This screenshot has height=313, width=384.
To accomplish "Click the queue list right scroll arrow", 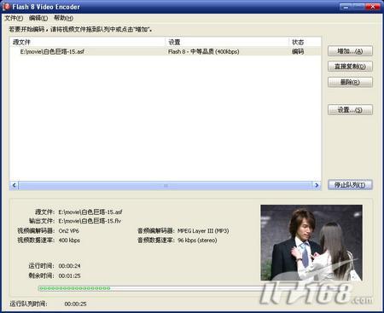I will [x=317, y=185].
